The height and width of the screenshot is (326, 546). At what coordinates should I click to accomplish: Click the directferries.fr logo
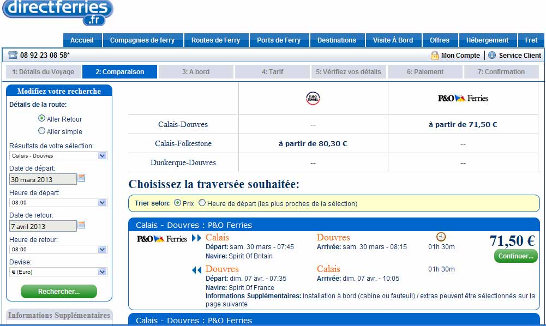click(58, 13)
